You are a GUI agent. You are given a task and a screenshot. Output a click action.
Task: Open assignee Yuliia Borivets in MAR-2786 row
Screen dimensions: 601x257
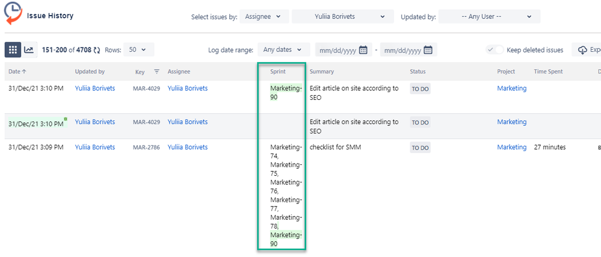(188, 147)
